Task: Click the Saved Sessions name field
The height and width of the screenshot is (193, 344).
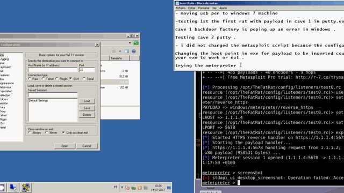Action: [53, 95]
